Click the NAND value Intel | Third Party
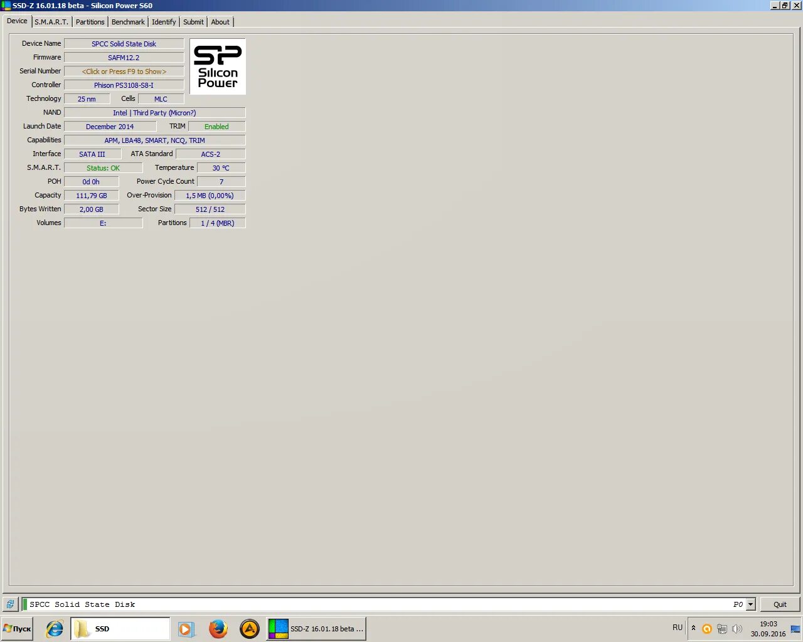Screen dimensions: 803x642 [x=155, y=113]
